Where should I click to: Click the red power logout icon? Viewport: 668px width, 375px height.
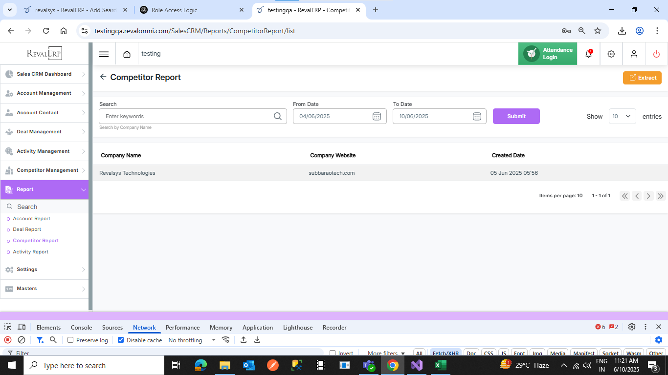(656, 54)
